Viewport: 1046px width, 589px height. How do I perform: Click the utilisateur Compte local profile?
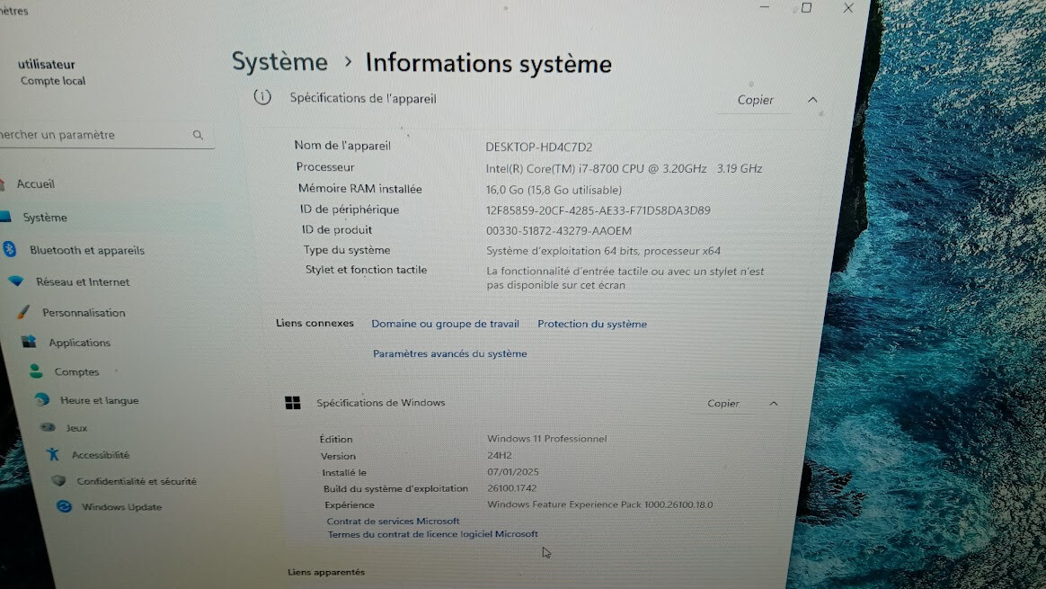50,72
